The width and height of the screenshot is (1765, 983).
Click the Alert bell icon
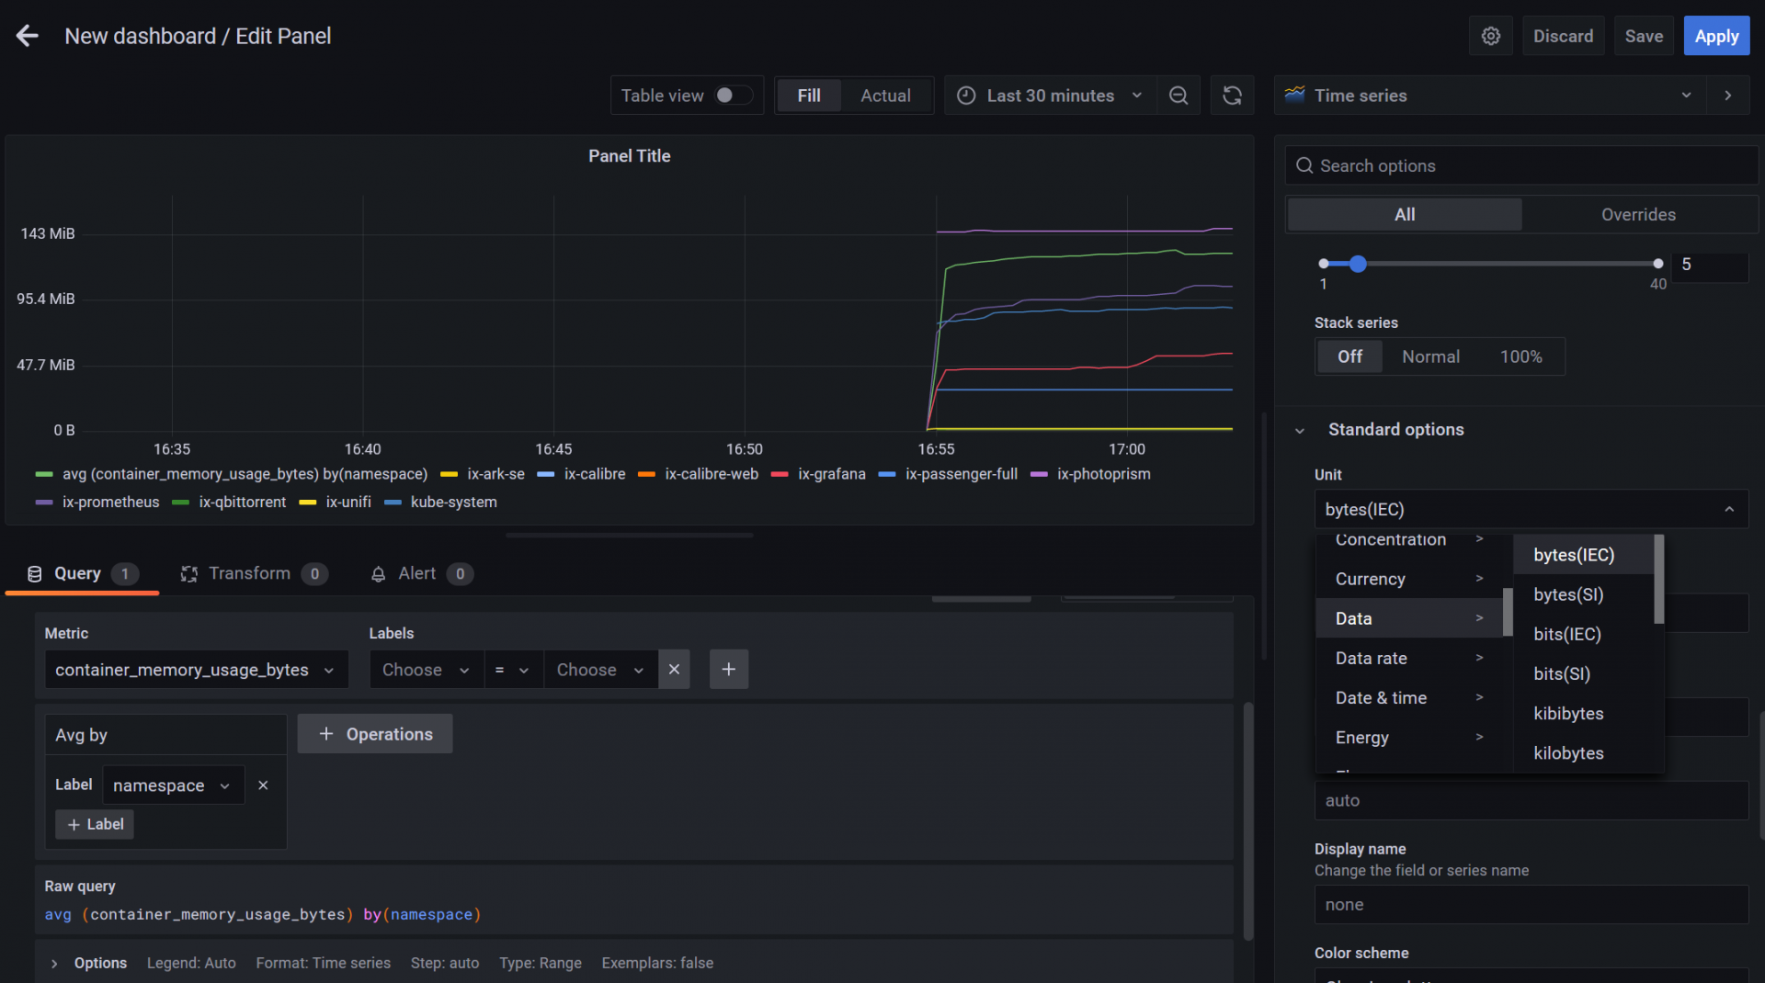click(x=378, y=573)
